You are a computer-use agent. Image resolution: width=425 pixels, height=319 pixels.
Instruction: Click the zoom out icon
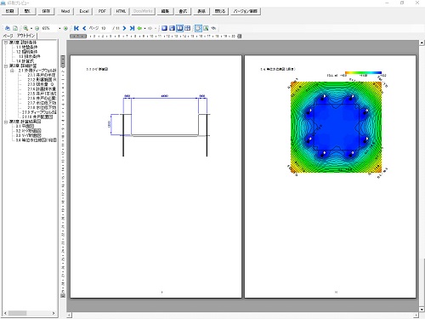click(x=37, y=28)
